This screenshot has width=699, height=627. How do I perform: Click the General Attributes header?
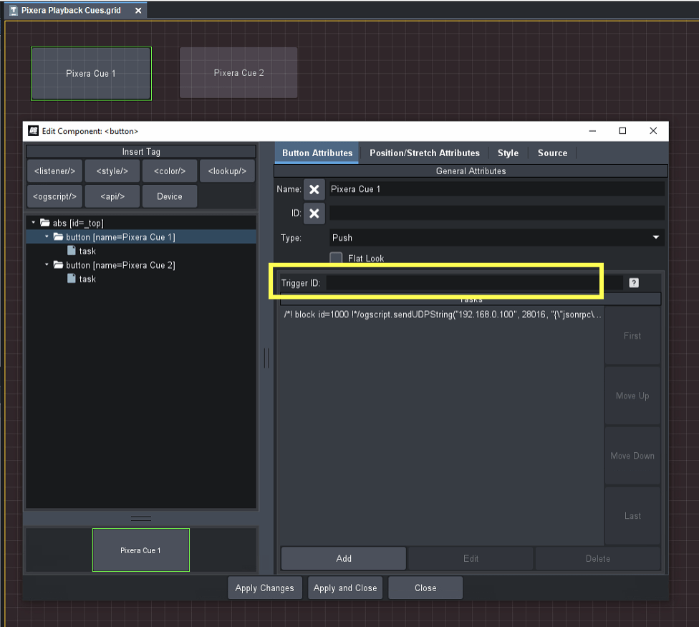[x=471, y=171]
